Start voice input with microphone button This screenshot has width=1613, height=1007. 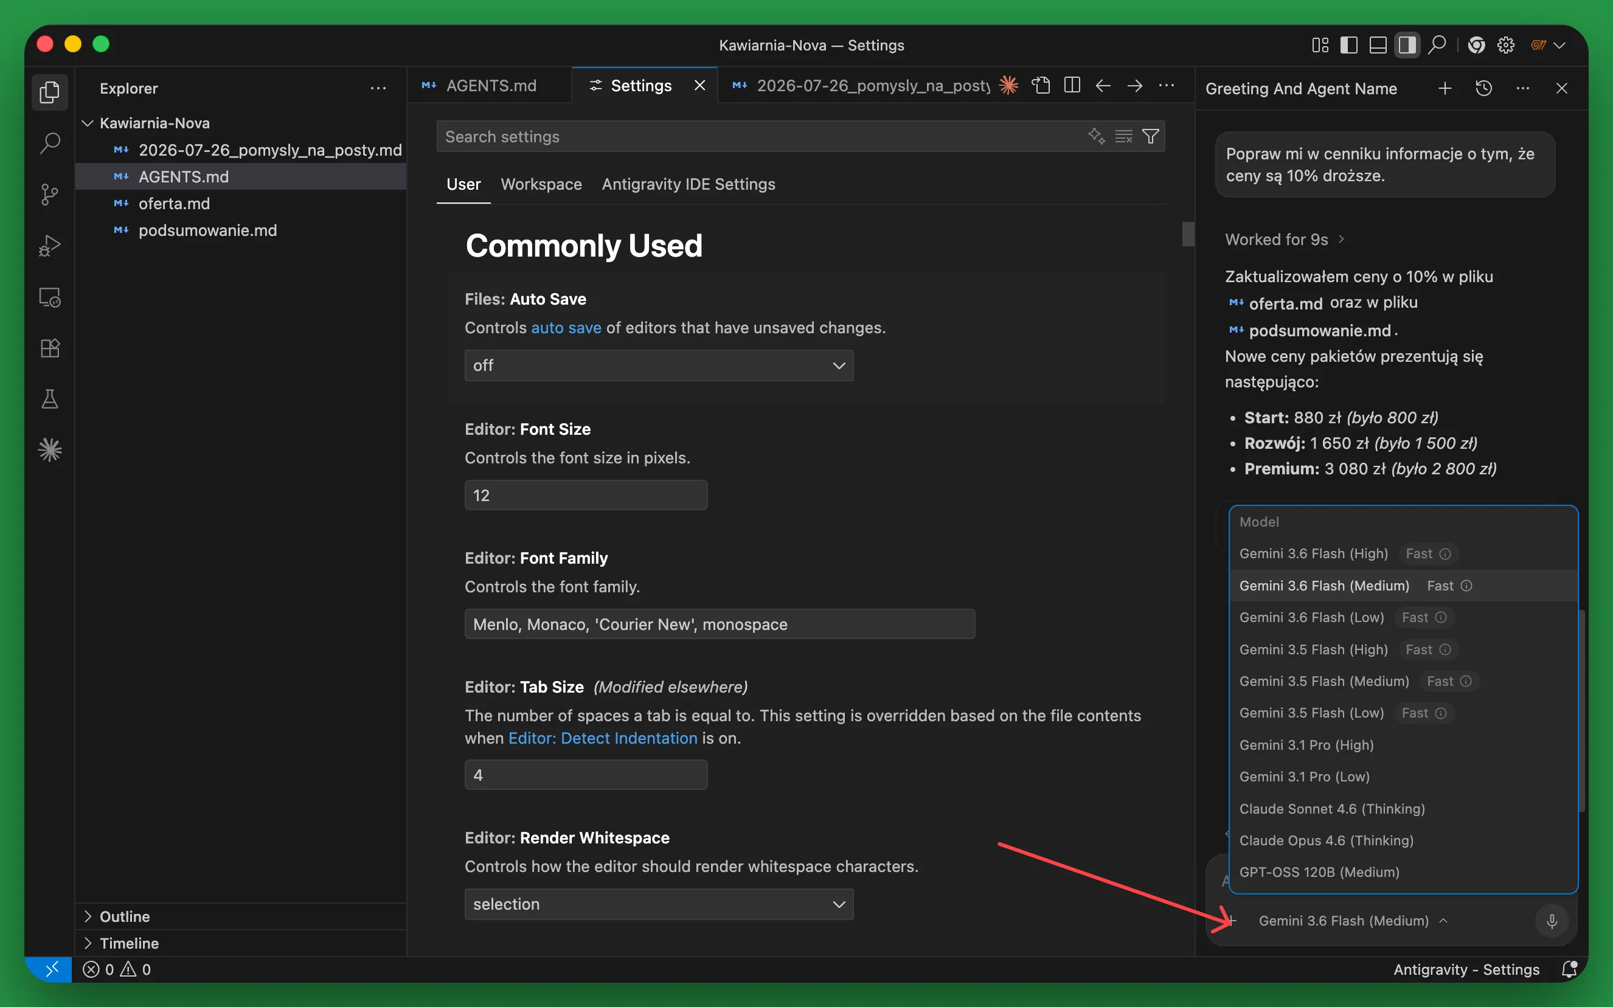tap(1552, 921)
